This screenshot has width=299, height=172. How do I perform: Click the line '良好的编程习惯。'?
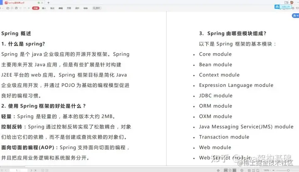[x=21, y=96]
